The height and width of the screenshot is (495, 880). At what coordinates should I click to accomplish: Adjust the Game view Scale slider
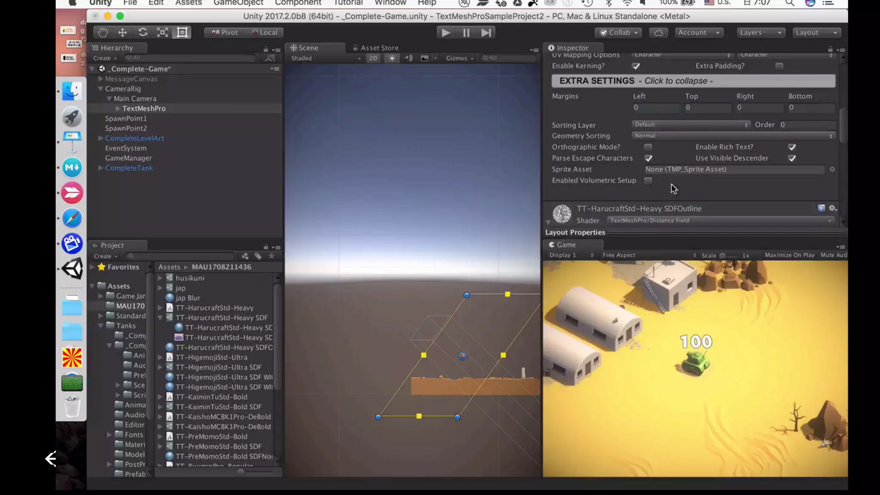[x=723, y=255]
